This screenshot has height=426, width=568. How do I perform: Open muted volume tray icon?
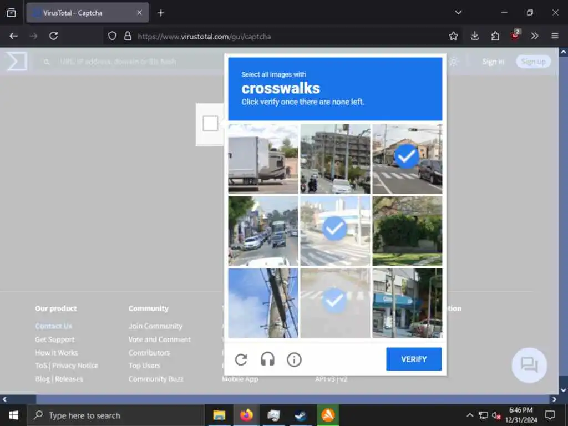click(x=496, y=415)
